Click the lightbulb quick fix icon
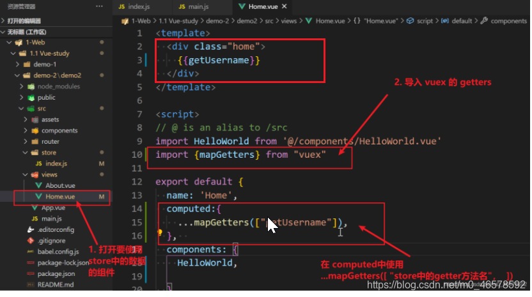 [x=159, y=232]
